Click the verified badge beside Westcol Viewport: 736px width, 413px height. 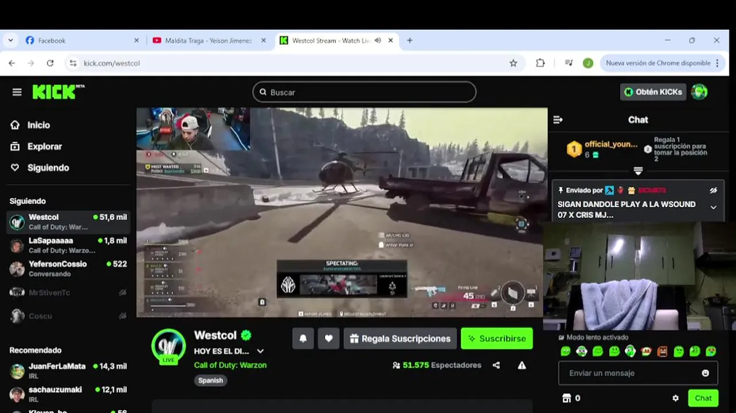click(x=246, y=335)
